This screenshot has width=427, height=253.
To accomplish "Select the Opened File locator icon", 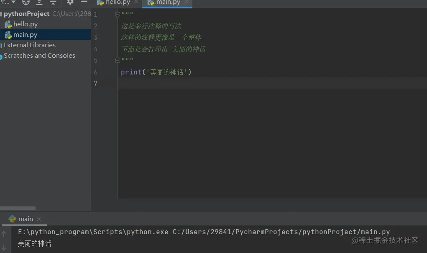I will pos(26,3).
